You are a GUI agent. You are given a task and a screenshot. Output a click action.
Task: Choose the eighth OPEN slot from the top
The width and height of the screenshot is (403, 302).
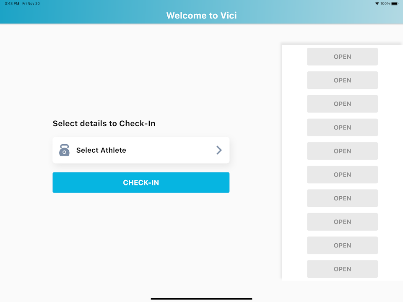[x=342, y=222]
